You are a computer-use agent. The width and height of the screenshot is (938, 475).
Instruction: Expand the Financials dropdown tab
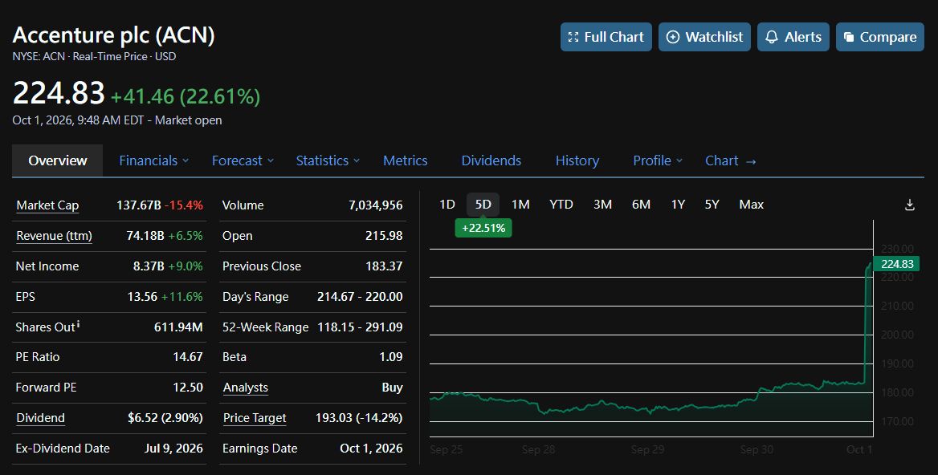[x=153, y=160]
